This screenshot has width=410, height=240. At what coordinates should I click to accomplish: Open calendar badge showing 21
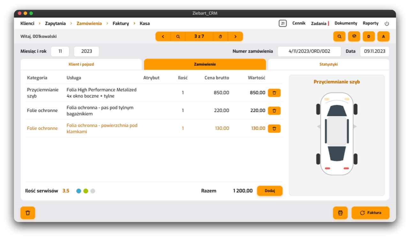click(283, 23)
